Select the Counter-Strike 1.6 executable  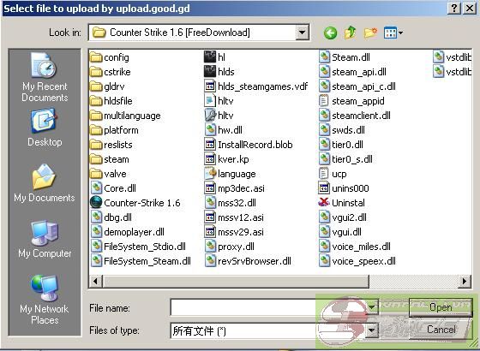135,203
